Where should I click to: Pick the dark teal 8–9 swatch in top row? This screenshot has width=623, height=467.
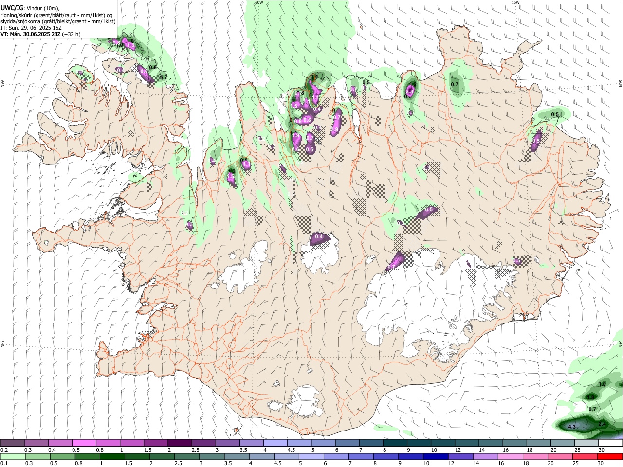click(395, 443)
